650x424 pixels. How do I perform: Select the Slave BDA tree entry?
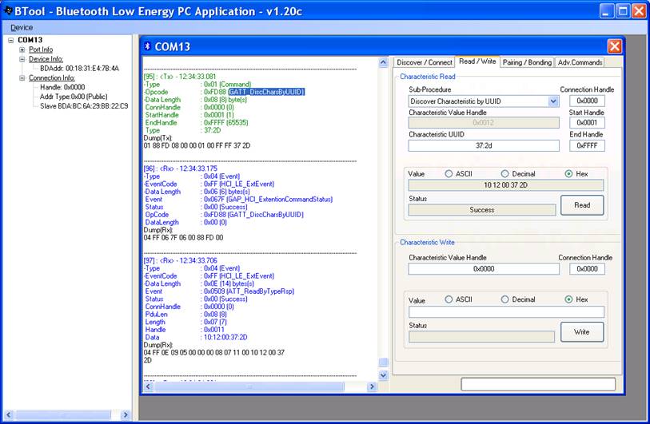pos(84,106)
